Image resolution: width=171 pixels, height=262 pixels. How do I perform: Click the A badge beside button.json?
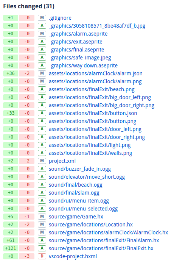tap(42, 113)
